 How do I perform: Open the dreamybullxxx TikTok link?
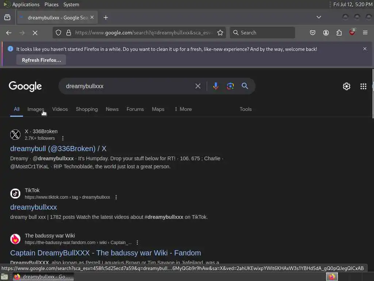coord(33,207)
